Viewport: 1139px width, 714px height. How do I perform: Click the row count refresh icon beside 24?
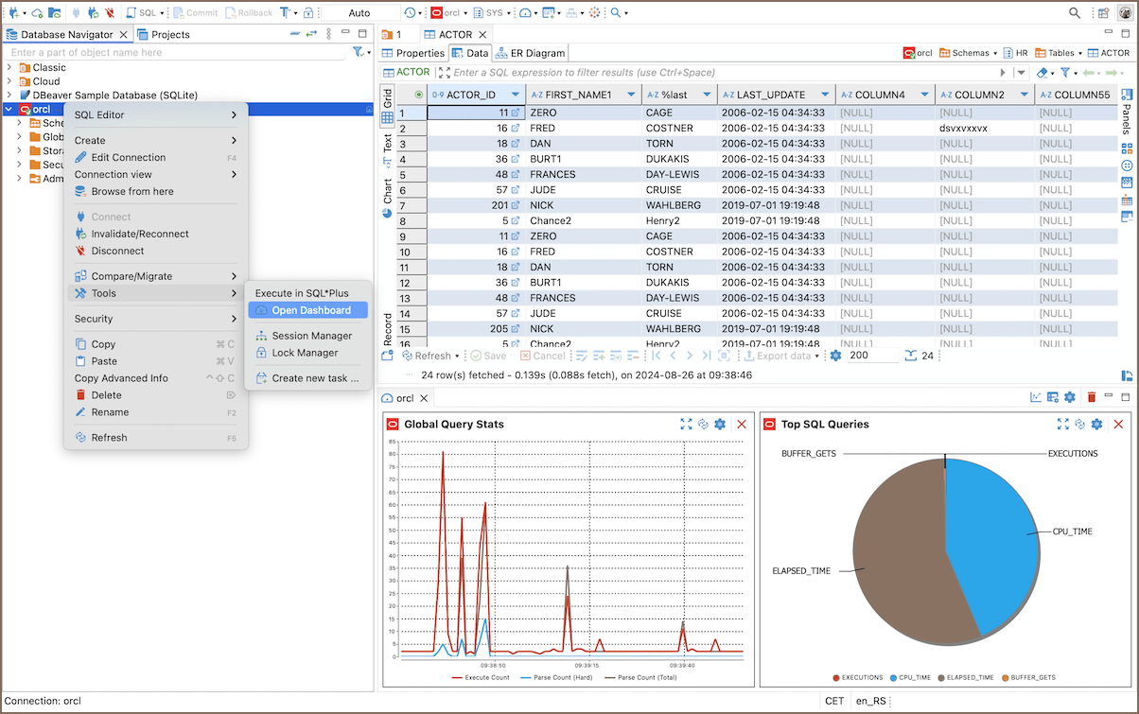pyautogui.click(x=910, y=356)
